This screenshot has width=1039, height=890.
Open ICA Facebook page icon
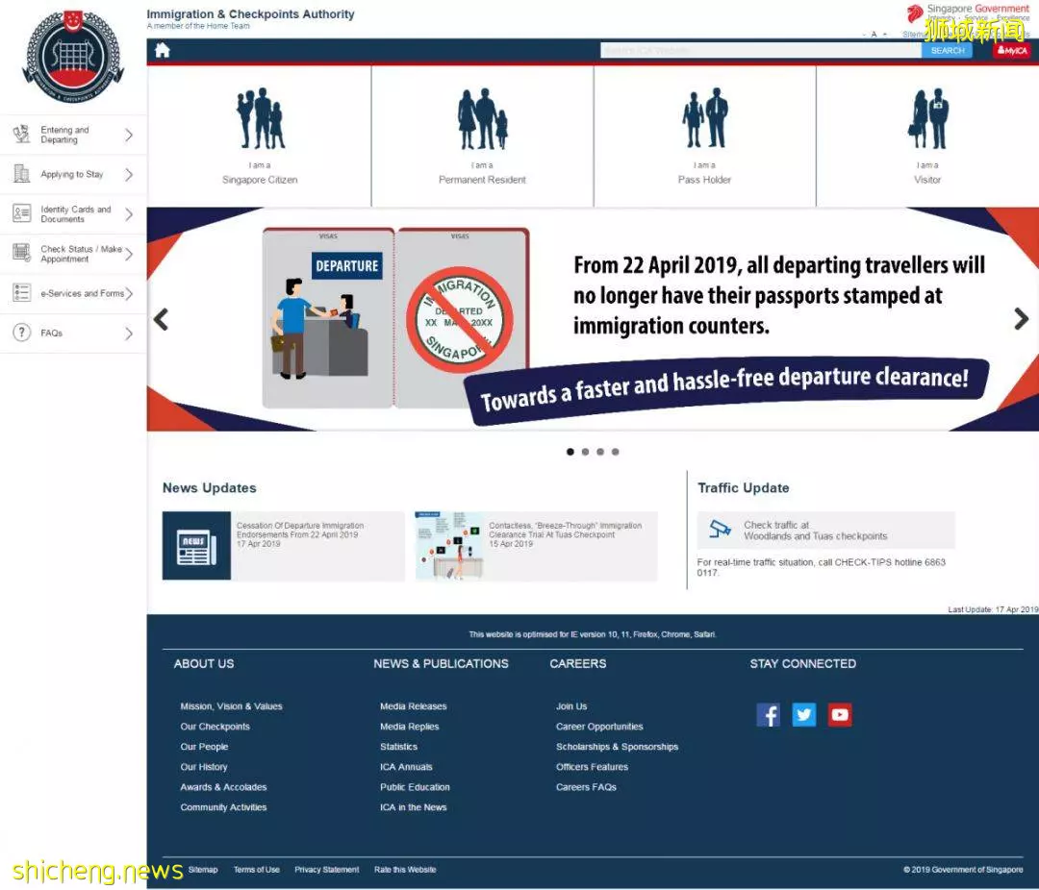click(768, 714)
